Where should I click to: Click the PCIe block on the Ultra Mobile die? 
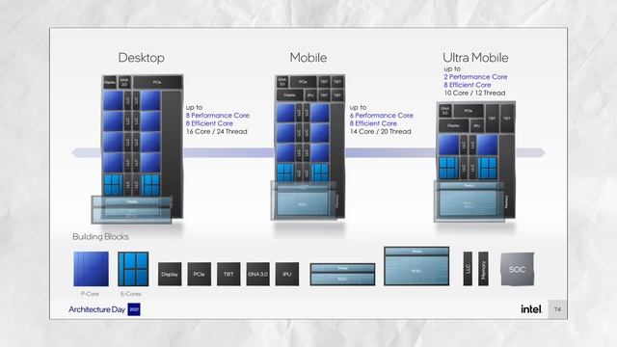click(x=469, y=111)
